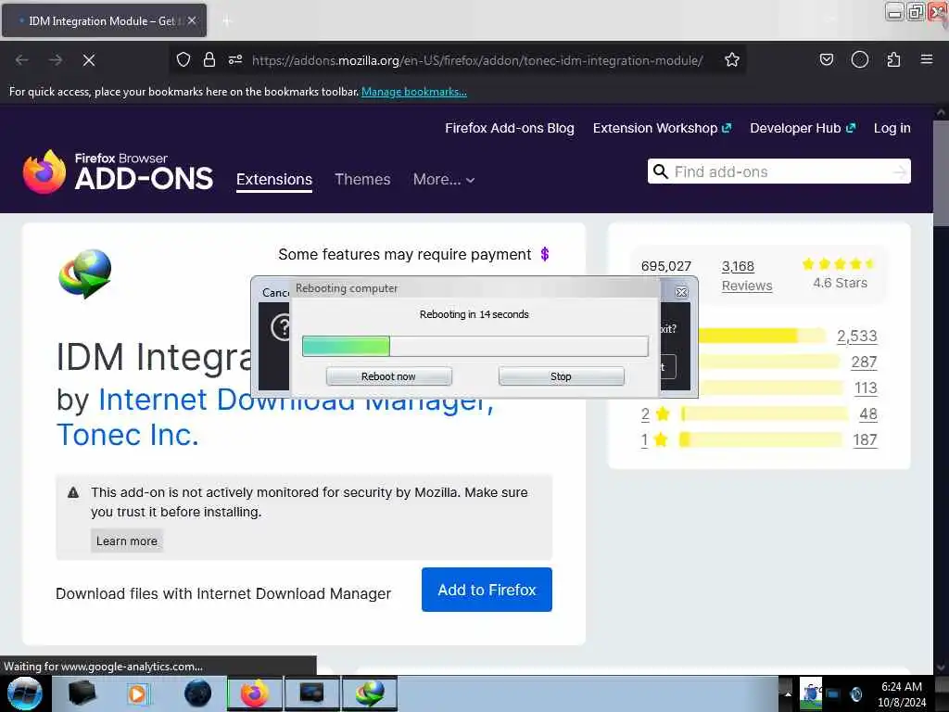Click the 2-star rating bar

click(x=764, y=414)
